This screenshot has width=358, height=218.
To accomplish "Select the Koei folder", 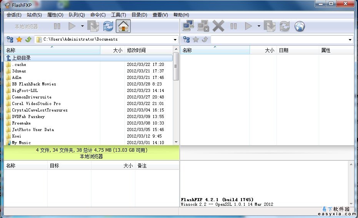I will click(x=88, y=136).
